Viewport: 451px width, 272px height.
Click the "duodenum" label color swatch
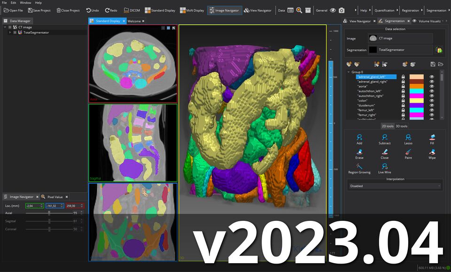pyautogui.click(x=416, y=106)
